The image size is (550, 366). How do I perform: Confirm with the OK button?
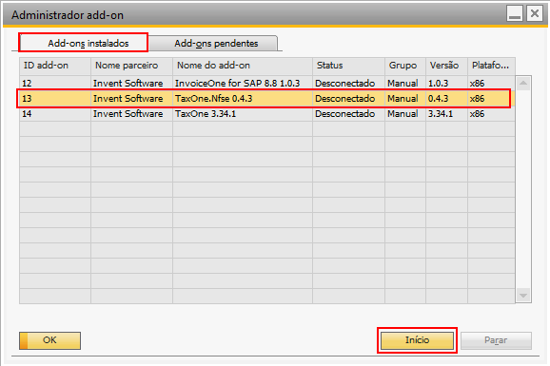(x=49, y=340)
